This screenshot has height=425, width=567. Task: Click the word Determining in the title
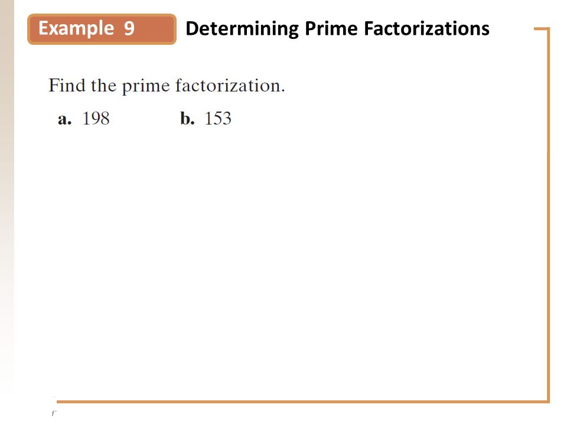[x=242, y=29]
